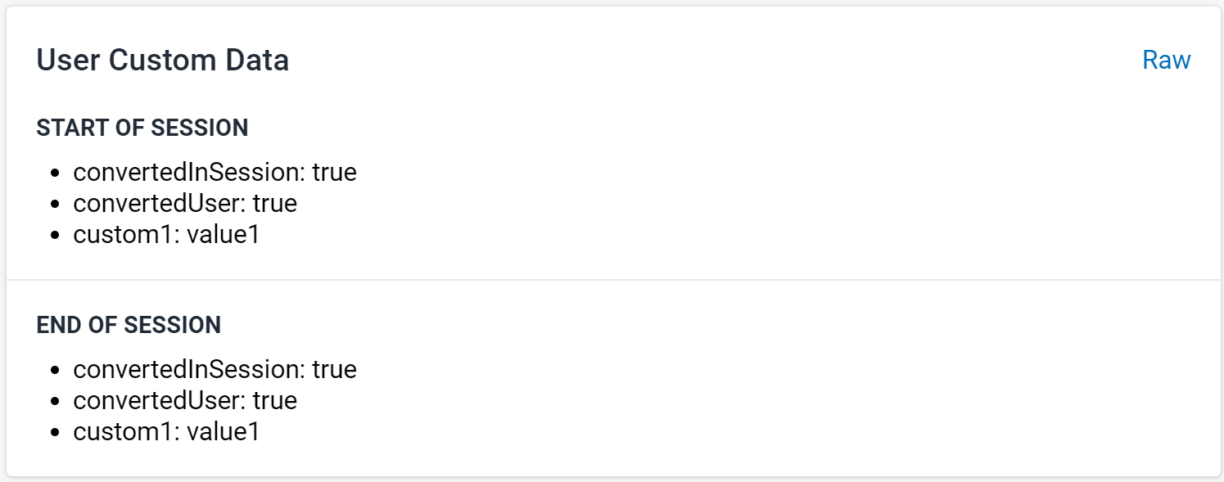Select the END OF SESSION section label
The image size is (1224, 482).
pos(129,325)
